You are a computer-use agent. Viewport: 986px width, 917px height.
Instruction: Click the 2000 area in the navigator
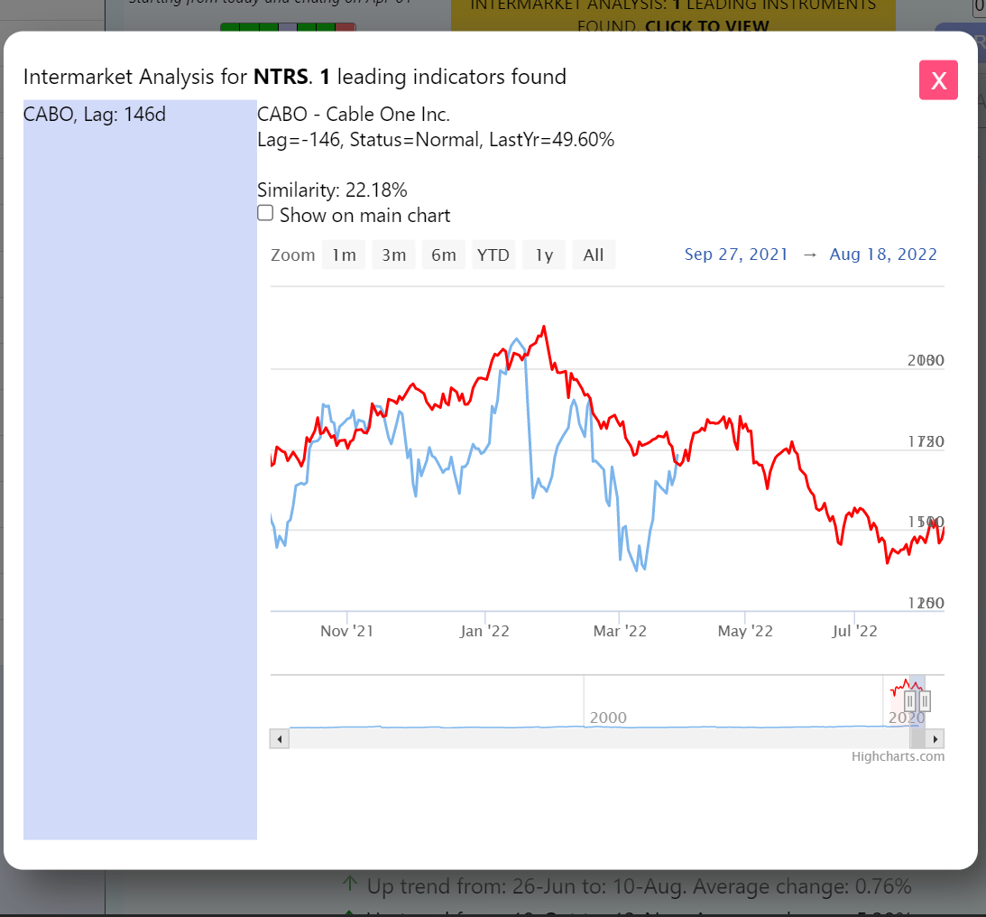click(607, 718)
